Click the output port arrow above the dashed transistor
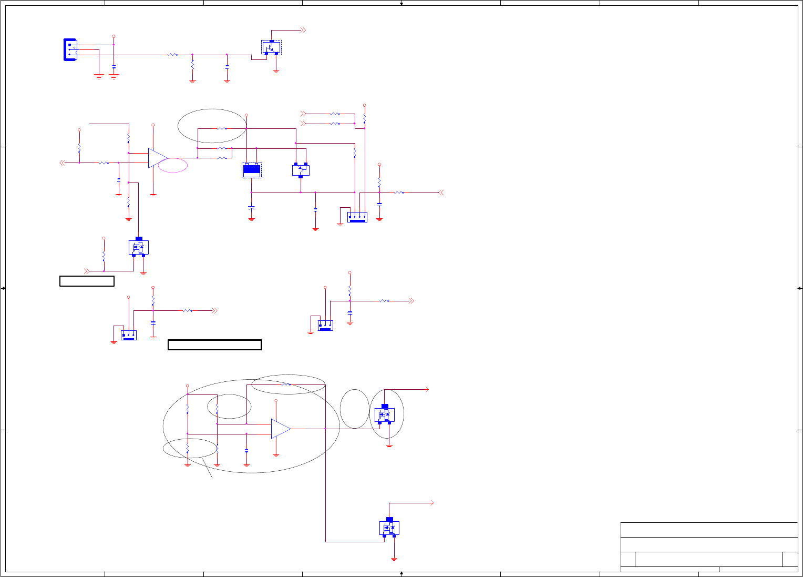The height and width of the screenshot is (577, 803). coord(303,31)
